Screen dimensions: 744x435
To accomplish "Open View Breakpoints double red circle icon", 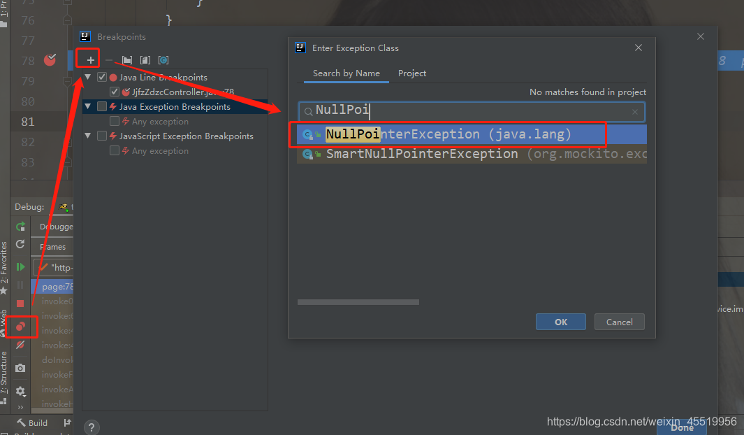I will click(20, 326).
